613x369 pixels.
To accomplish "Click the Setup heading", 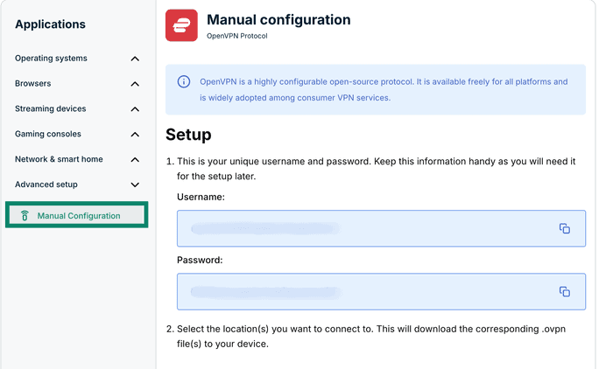I will tap(188, 135).
